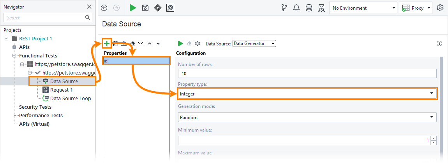Image resolution: width=448 pixels, height=163 pixels.
Task: Open the Property type Integer dropdown
Action: click(x=307, y=94)
